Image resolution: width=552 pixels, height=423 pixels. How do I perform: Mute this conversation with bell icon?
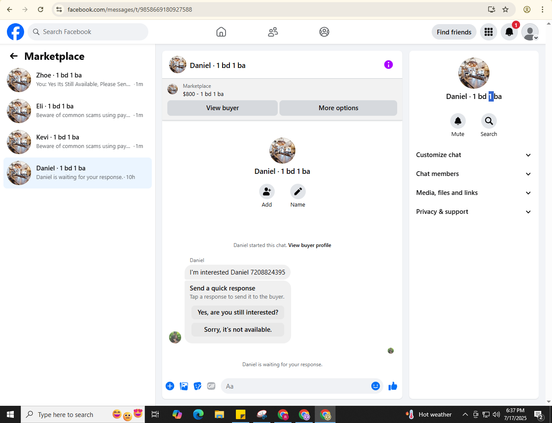[458, 121]
